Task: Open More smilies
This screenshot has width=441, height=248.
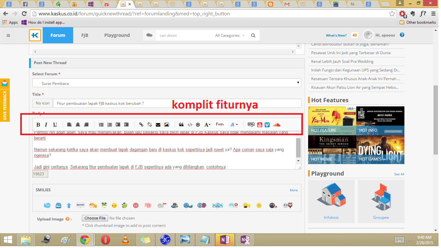Action: click(293, 190)
